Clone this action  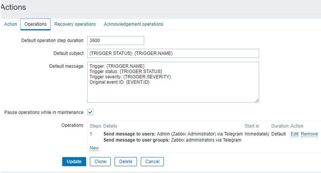point(100,162)
